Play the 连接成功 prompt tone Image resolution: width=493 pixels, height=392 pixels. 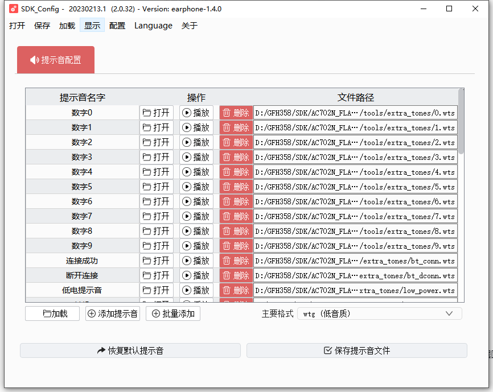196,261
